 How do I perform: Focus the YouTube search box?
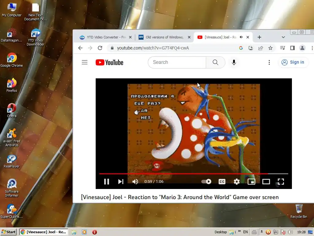point(177,62)
